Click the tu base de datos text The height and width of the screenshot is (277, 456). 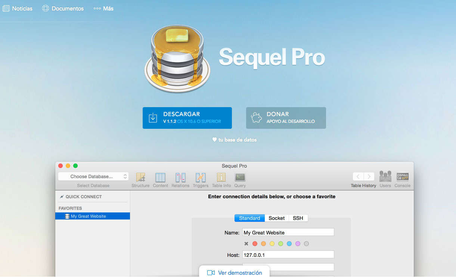(238, 140)
